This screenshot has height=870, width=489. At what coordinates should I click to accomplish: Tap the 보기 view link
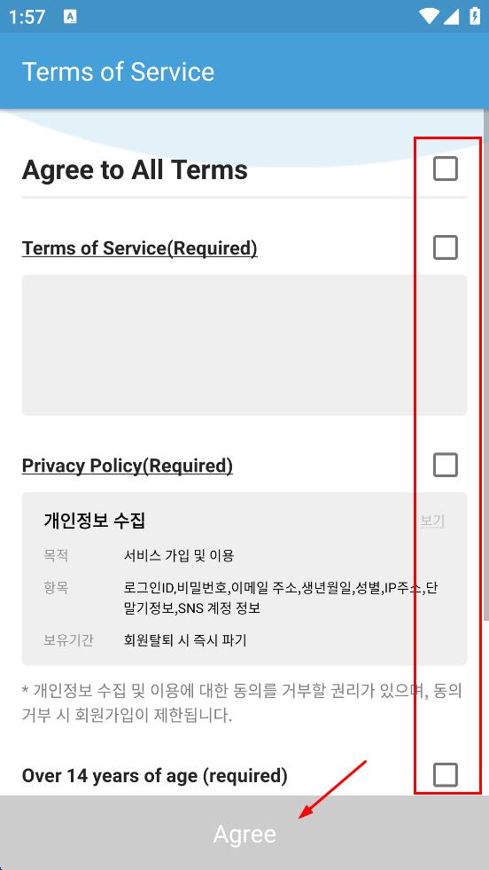click(432, 521)
